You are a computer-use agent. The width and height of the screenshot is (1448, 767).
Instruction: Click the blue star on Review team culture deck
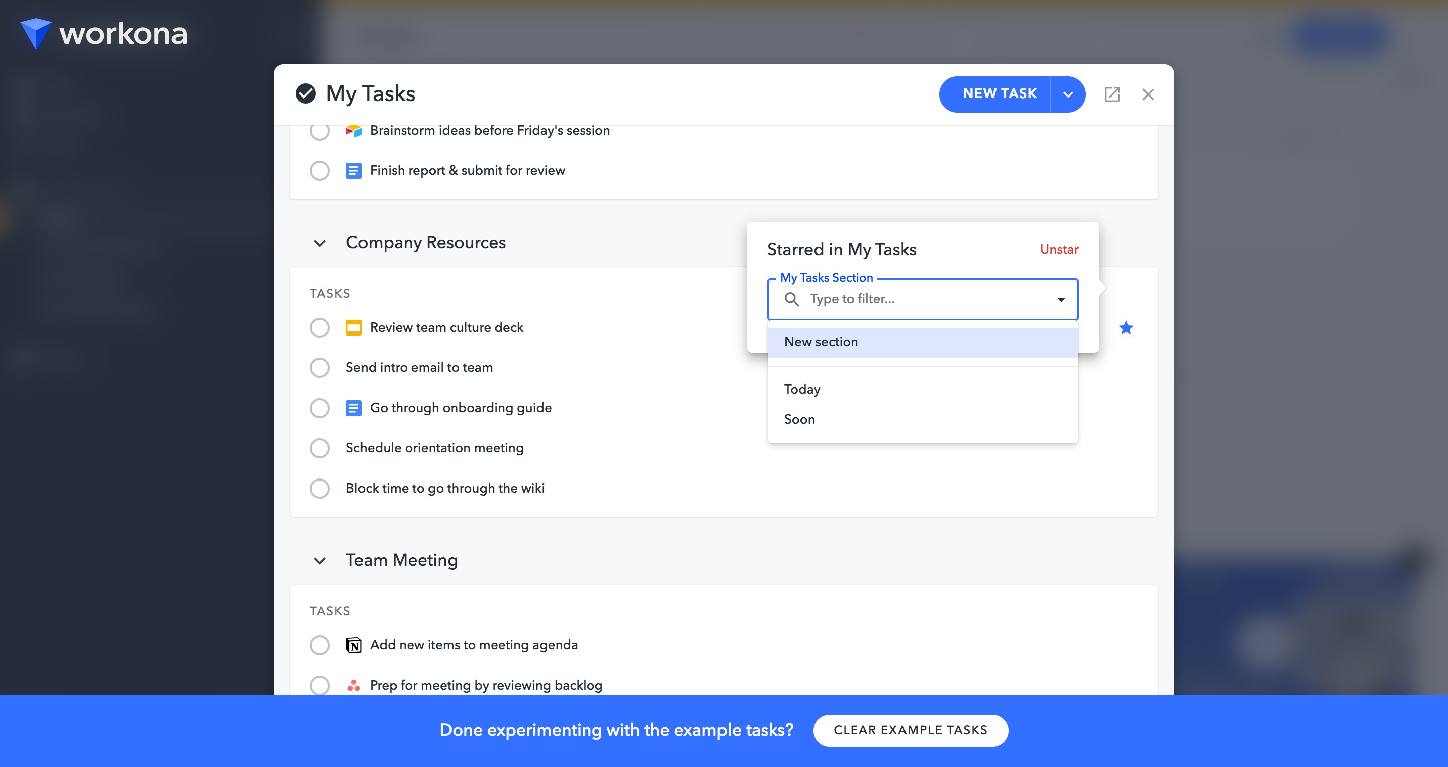[1126, 328]
